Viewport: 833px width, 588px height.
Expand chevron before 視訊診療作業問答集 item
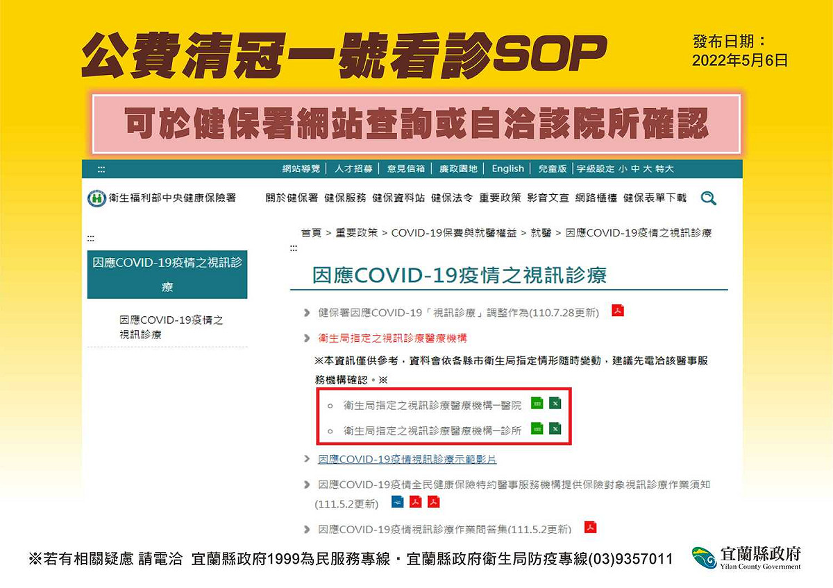307,529
